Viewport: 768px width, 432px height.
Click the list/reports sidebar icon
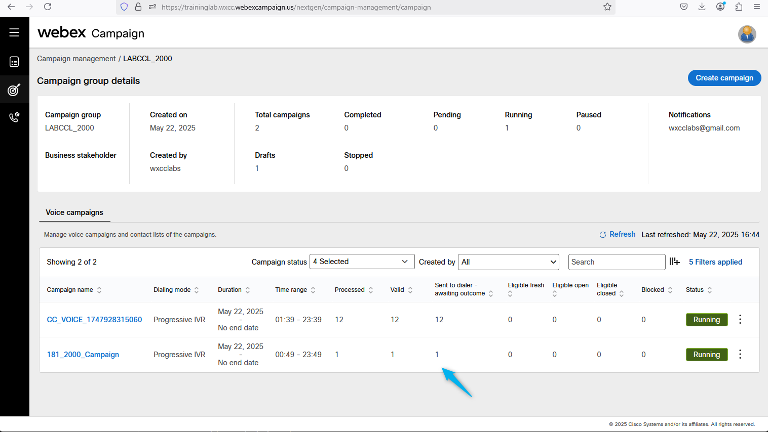click(x=14, y=62)
